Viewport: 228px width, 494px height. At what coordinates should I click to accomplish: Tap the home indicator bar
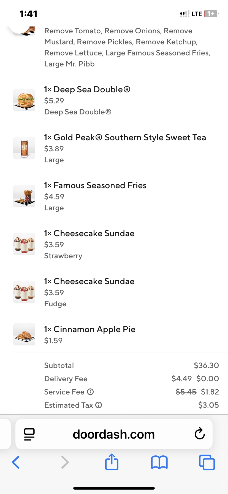tap(114, 488)
